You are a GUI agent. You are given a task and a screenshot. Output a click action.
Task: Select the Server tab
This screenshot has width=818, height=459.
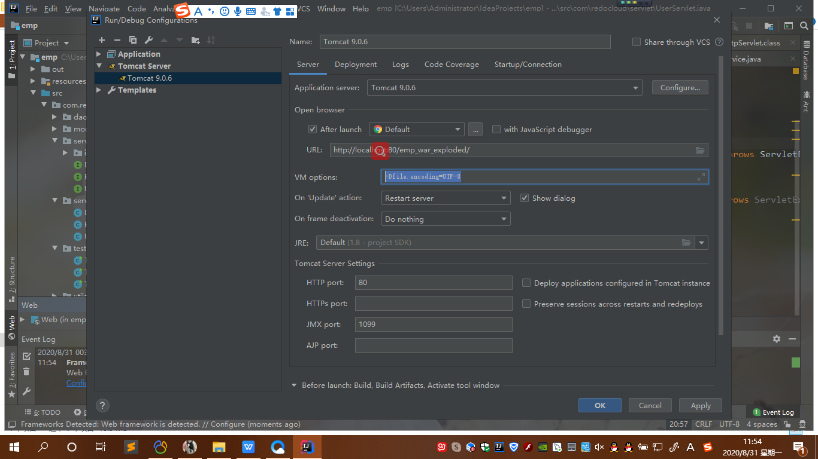(x=308, y=65)
